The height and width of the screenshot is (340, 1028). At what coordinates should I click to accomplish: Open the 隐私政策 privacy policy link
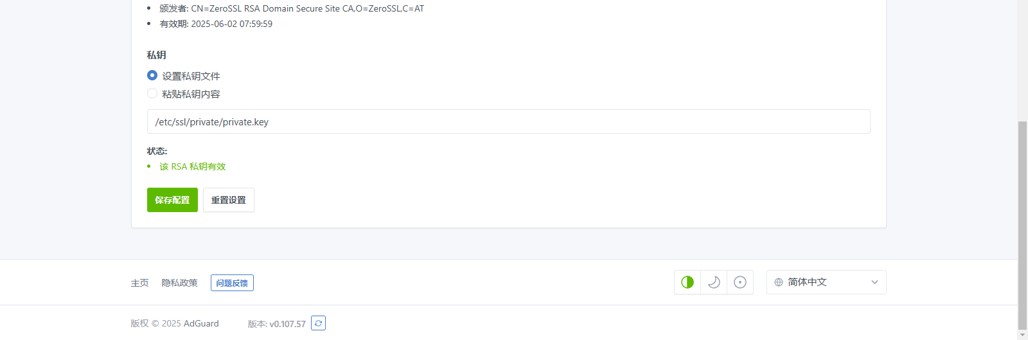pos(179,283)
